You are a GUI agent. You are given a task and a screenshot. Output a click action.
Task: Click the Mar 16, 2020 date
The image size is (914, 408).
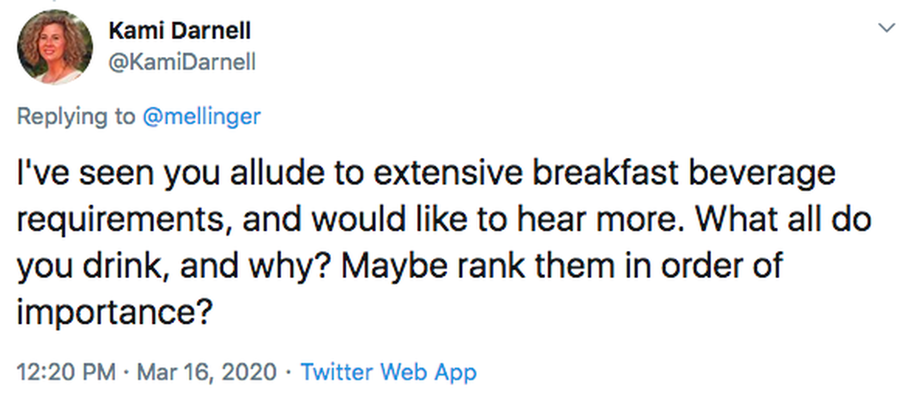click(207, 372)
